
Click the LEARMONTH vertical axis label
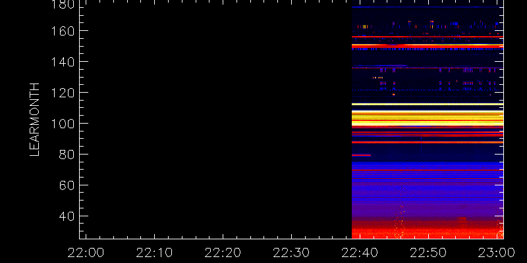[x=35, y=120]
